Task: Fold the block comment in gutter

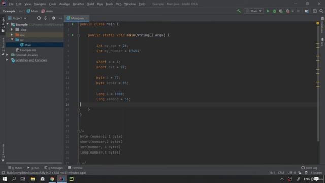Action: 79,131
